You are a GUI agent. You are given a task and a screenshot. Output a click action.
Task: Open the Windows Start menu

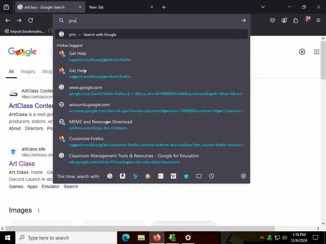[8, 238]
